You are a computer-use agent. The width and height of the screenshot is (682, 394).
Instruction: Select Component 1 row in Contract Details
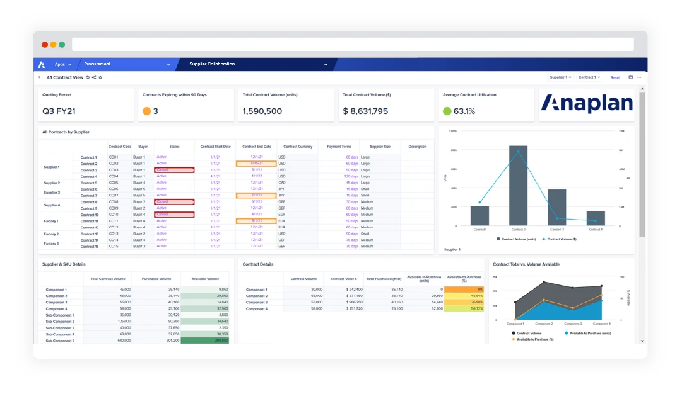click(257, 290)
